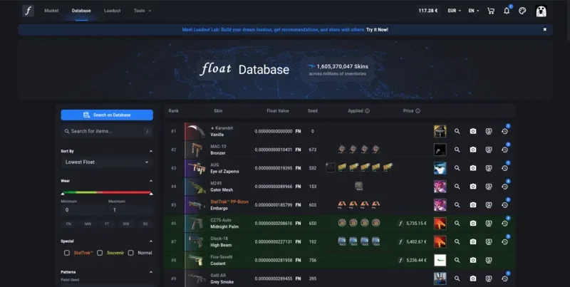Enable the Souvenir filter checkbox

point(100,253)
